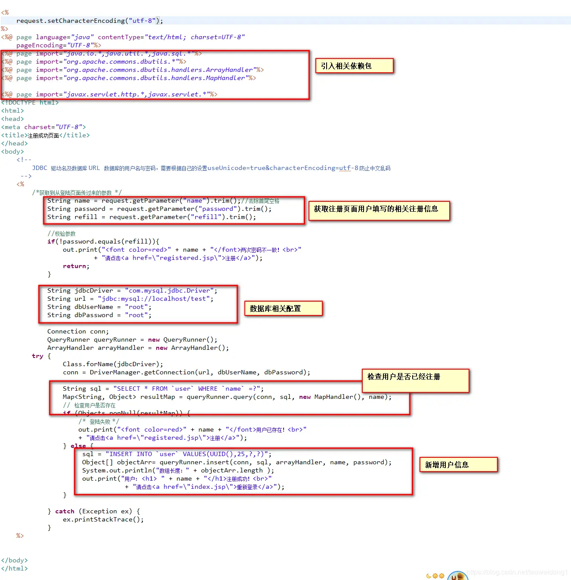
Task: Select the import handlers.ArrayHandler directive
Action: click(x=133, y=70)
